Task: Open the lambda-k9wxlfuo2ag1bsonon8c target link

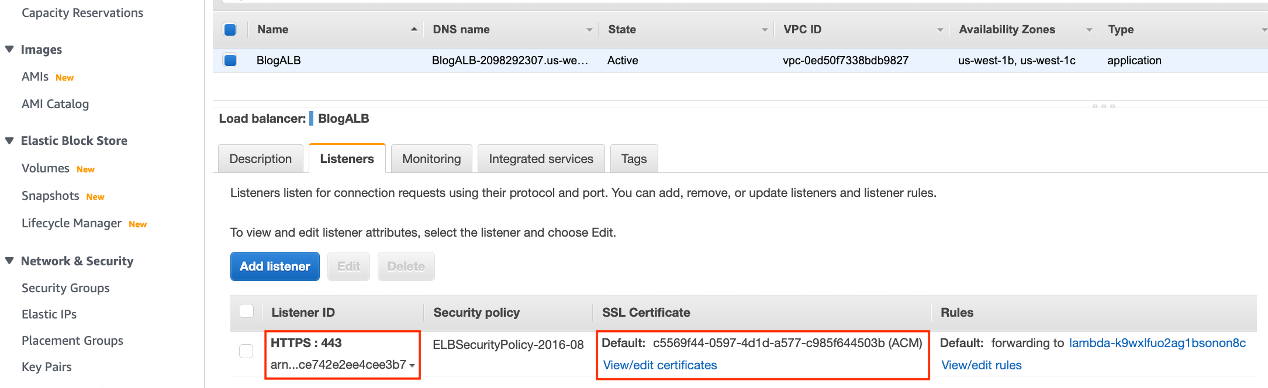Action: (1157, 343)
